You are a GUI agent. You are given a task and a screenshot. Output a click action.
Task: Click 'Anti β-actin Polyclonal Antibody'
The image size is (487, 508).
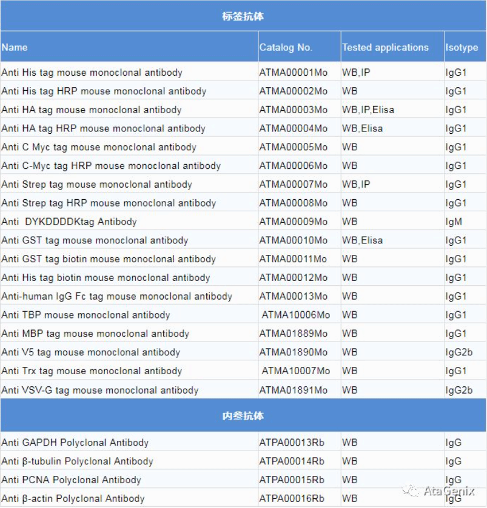pyautogui.click(x=73, y=498)
